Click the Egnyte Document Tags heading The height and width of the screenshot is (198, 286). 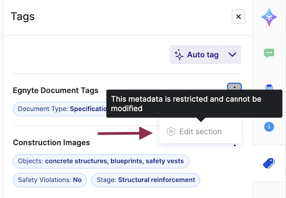(56, 90)
